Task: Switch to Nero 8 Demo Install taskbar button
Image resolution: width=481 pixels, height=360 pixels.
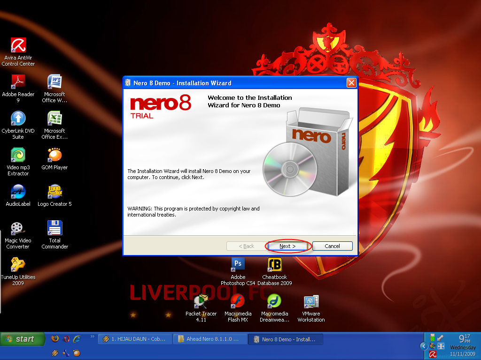Action: tap(286, 339)
